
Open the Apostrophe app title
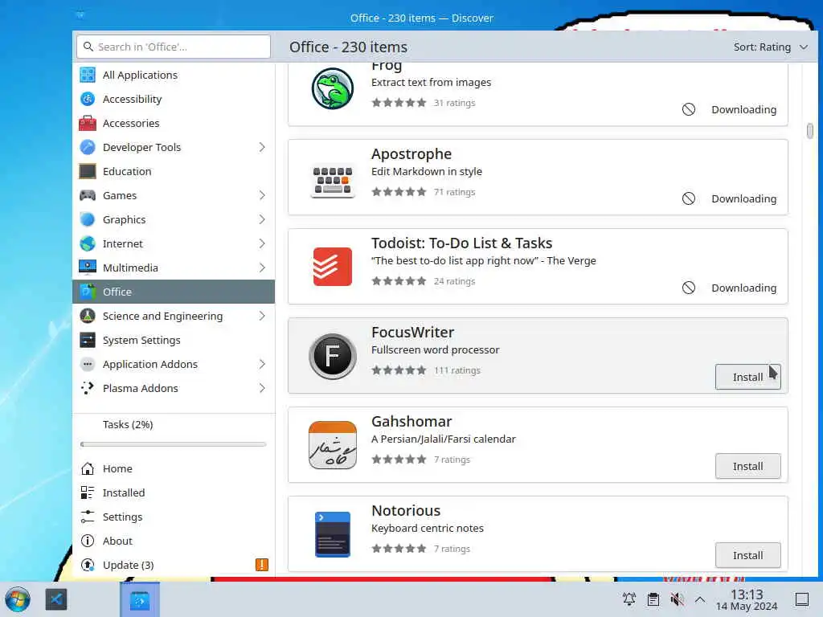411,154
